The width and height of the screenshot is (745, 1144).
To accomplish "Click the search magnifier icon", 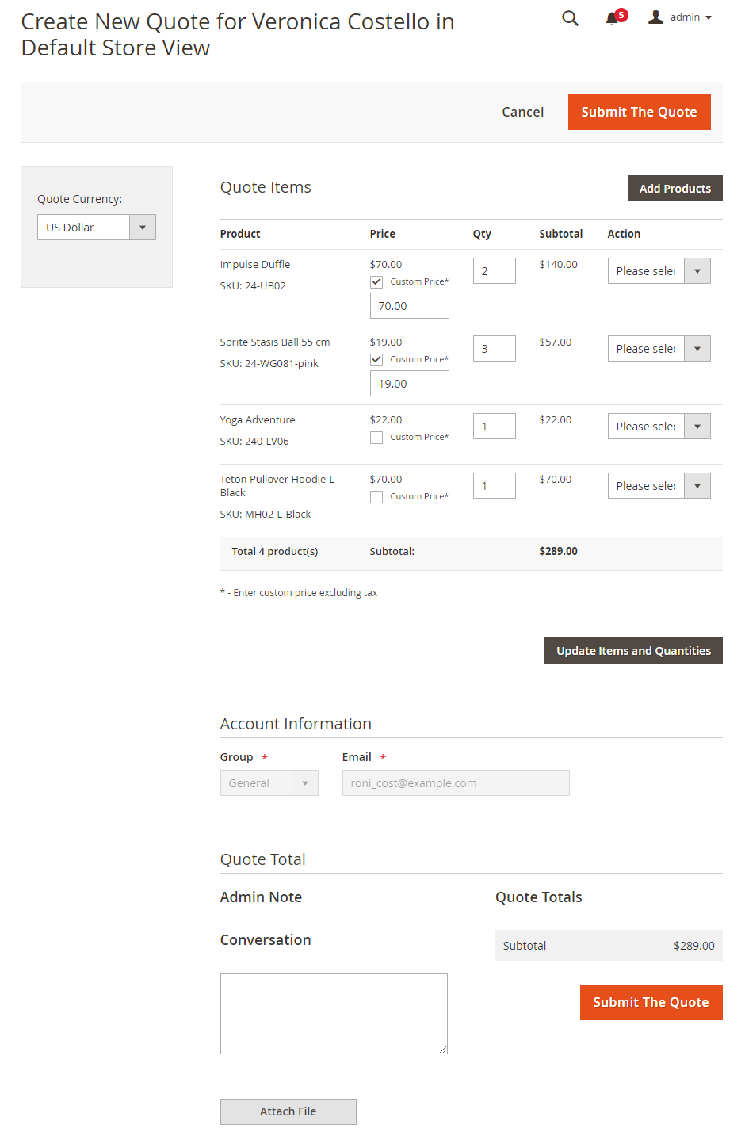I will point(570,18).
